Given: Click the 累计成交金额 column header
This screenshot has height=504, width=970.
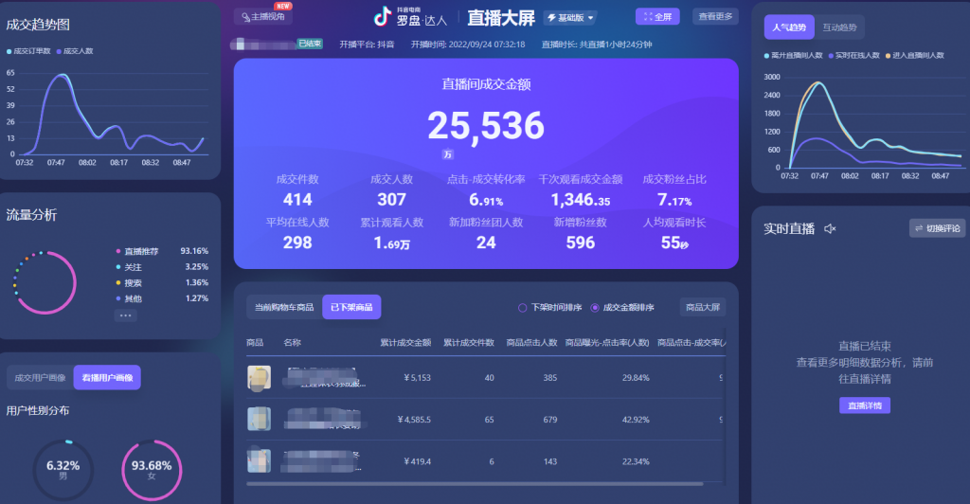Looking at the screenshot, I should 405,343.
